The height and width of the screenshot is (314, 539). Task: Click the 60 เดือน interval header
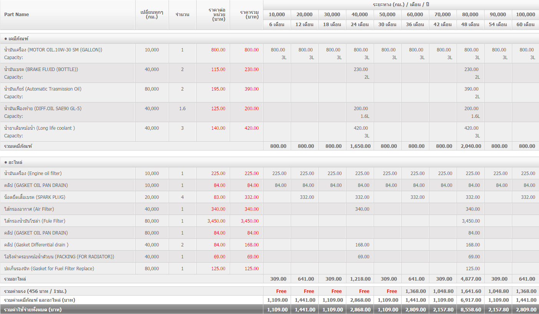point(525,25)
